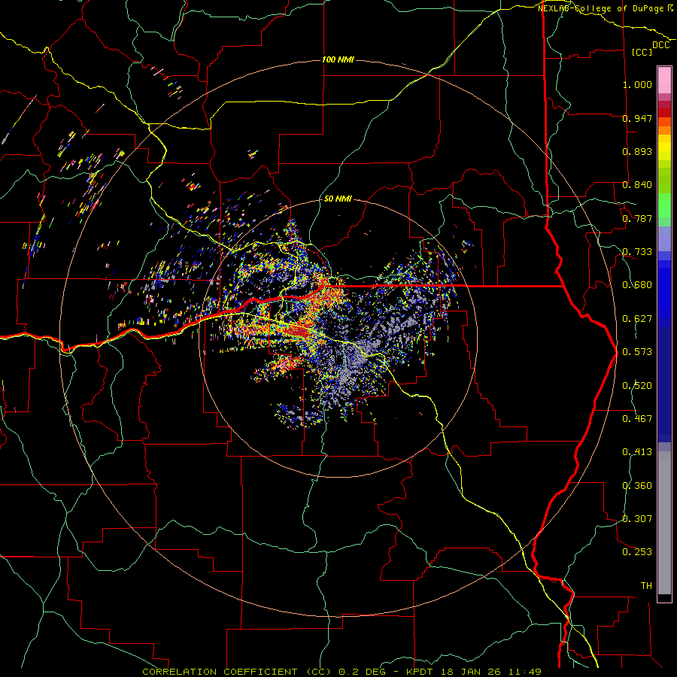
Task: Click the 0.840 value on color scale
Action: point(637,185)
